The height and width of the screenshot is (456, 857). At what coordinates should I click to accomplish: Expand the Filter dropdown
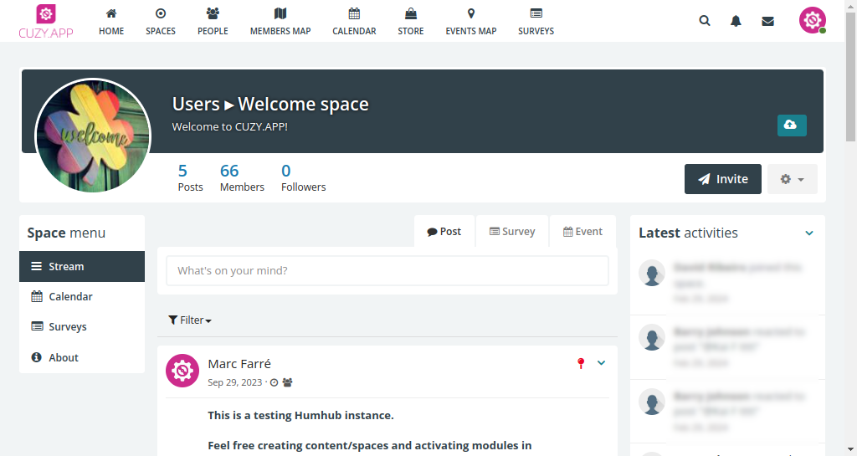click(190, 320)
